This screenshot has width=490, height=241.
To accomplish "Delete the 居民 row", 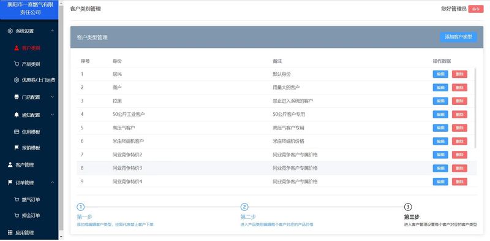I will click(x=459, y=74).
